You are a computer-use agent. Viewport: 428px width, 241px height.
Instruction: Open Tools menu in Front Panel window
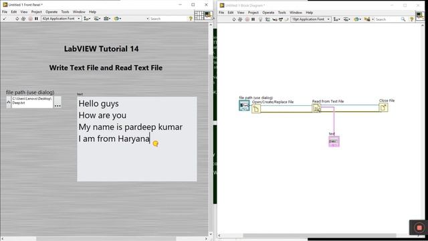coord(65,12)
